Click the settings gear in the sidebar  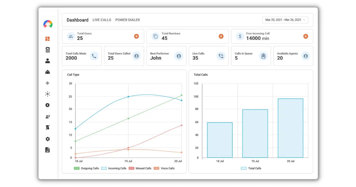tap(47, 139)
